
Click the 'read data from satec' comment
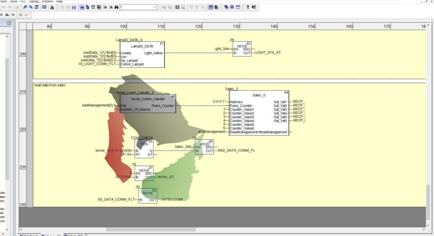click(50, 85)
